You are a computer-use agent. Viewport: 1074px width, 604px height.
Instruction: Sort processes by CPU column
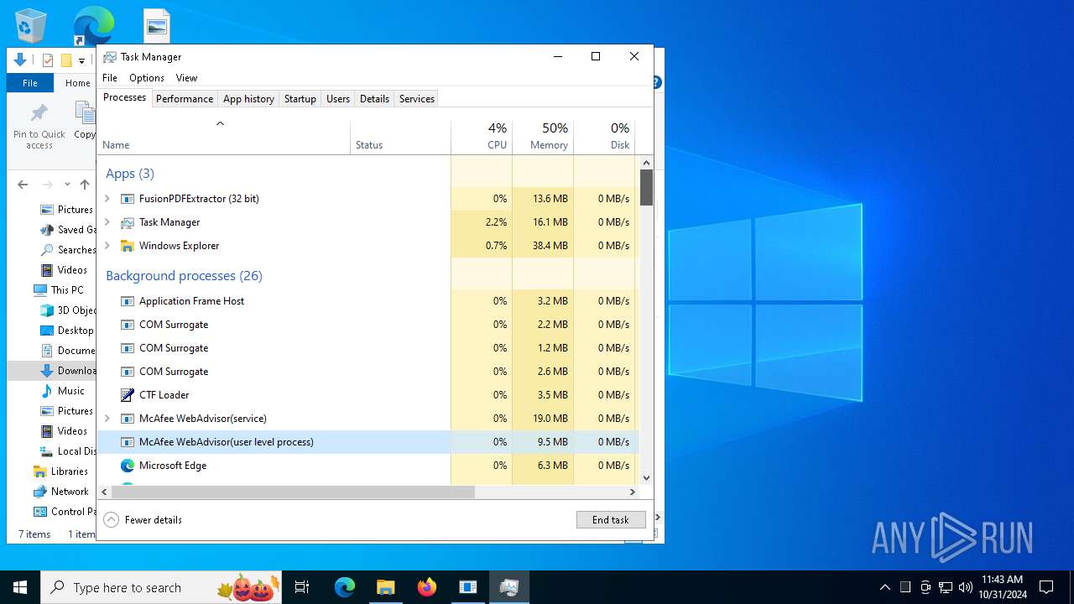482,138
